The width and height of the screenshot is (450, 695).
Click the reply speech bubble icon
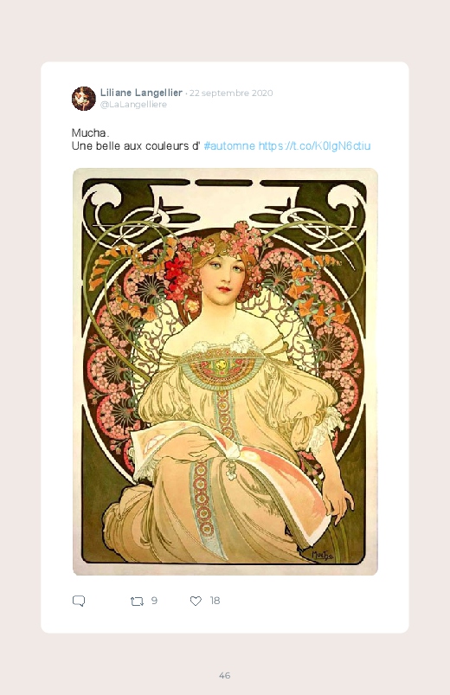click(x=79, y=601)
